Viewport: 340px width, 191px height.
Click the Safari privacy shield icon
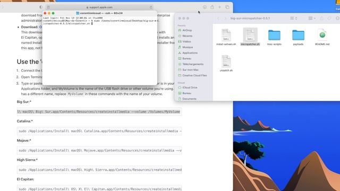coord(41,7)
